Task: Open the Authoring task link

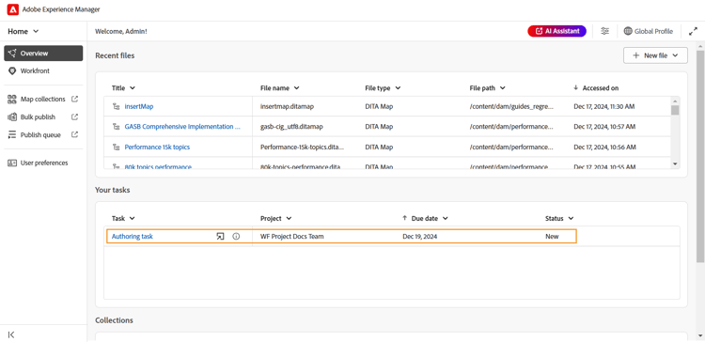Action: (133, 237)
